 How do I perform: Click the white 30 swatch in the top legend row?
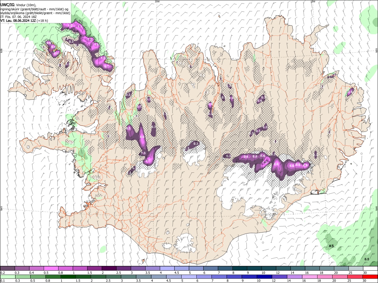coord(371,269)
